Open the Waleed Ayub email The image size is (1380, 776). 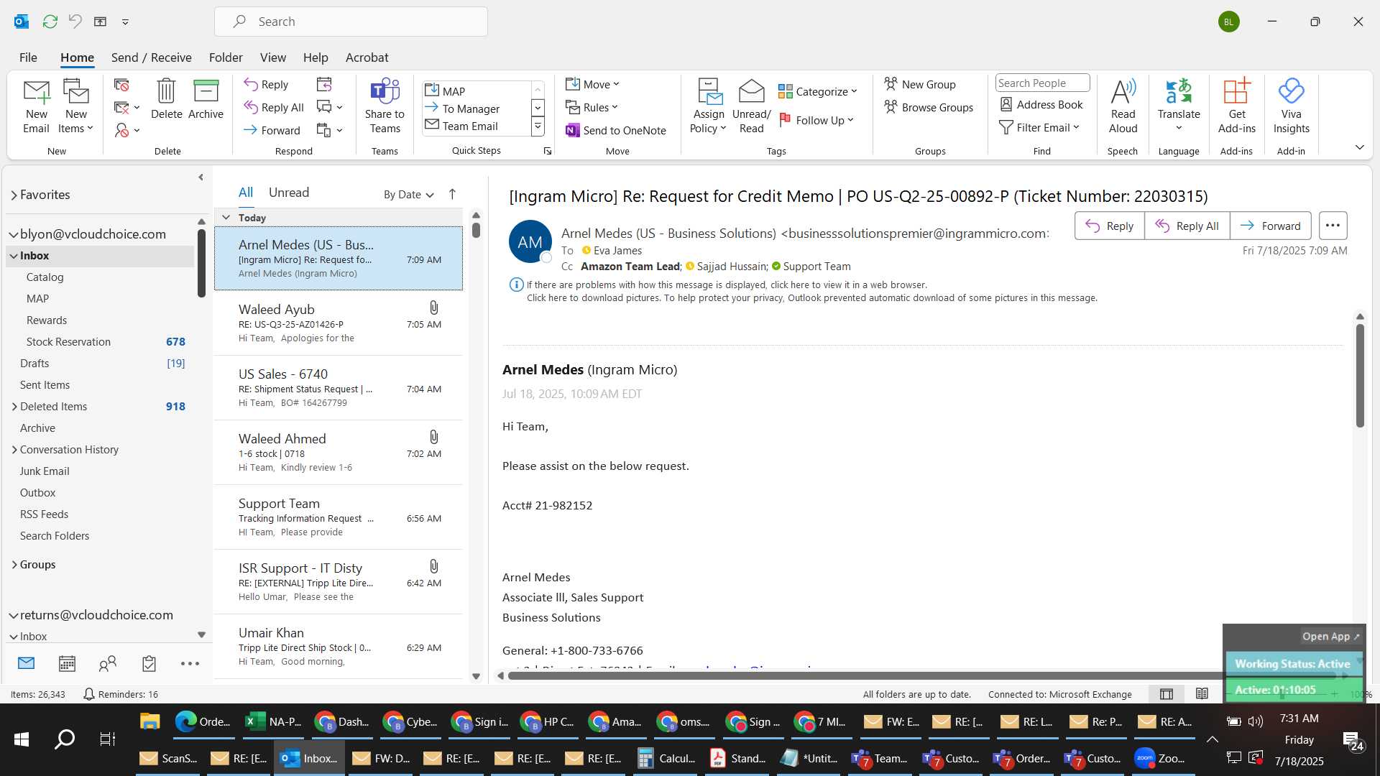339,323
